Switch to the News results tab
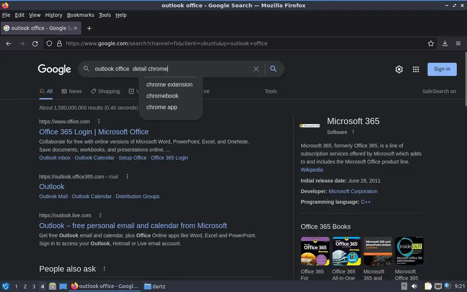The image size is (467, 292). pyautogui.click(x=72, y=91)
